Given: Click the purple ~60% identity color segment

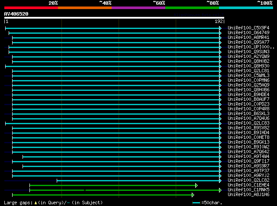Looking at the screenshot, I should 138,8.
